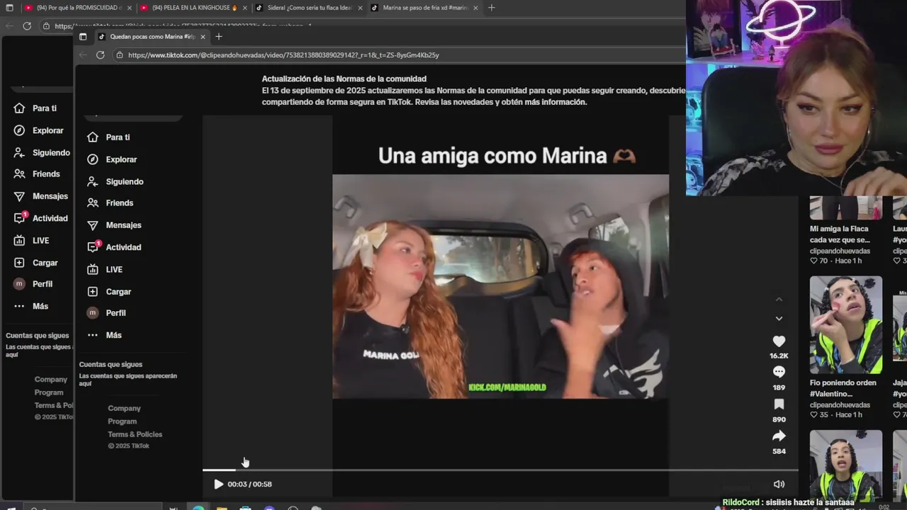This screenshot has width=907, height=510.
Task: Open Explorar in front TikTok sidebar
Action: click(x=112, y=159)
